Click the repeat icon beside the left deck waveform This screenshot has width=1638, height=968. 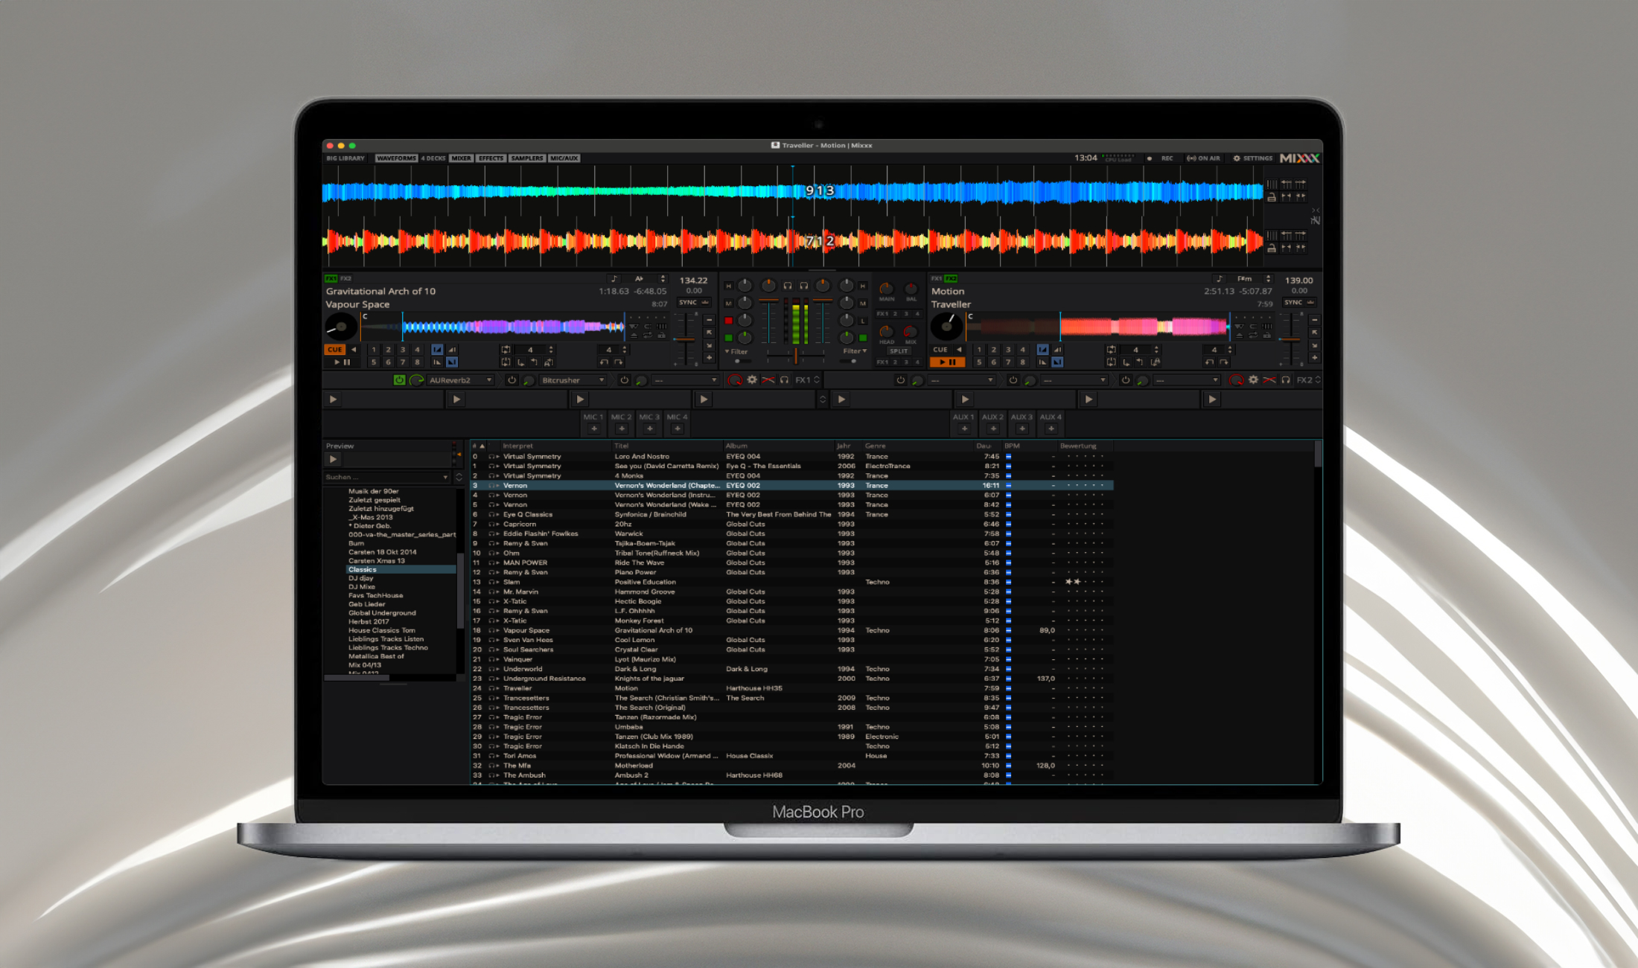pyautogui.click(x=648, y=335)
